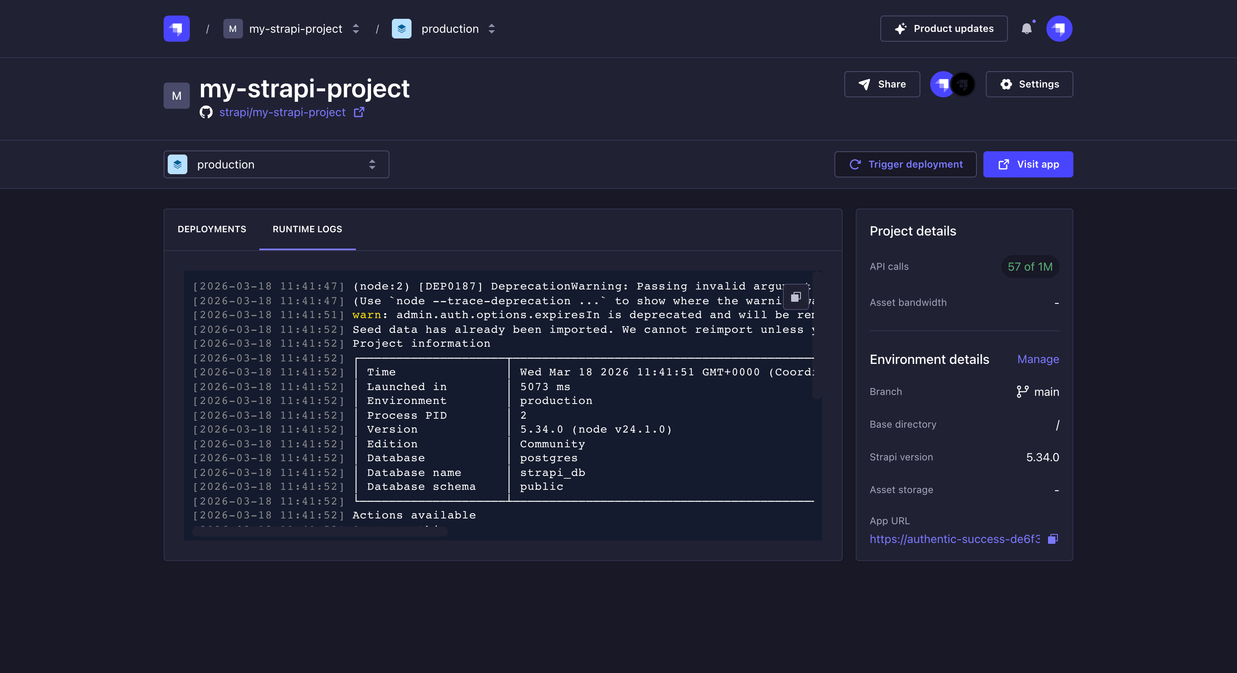Image resolution: width=1237 pixels, height=673 pixels.
Task: Click the git branch icon next to main
Action: 1022,392
